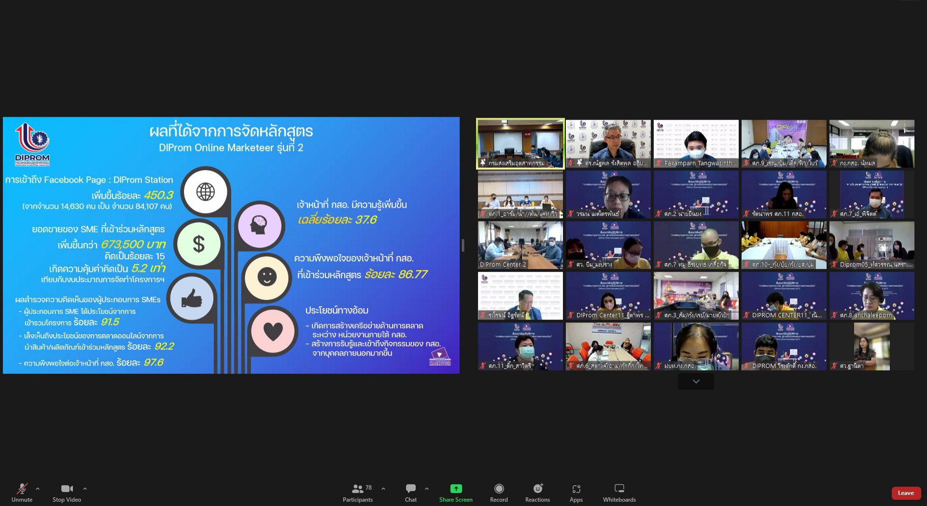927x506 pixels.
Task: Select ศภ.11 ติ๊ก video tile
Action: pyautogui.click(x=520, y=347)
